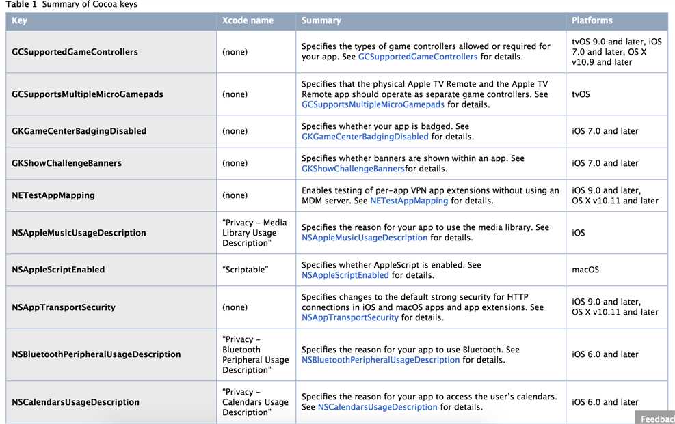Select the NSAppleScriptEnabled key cell
This screenshot has width=675, height=424.
click(111, 270)
